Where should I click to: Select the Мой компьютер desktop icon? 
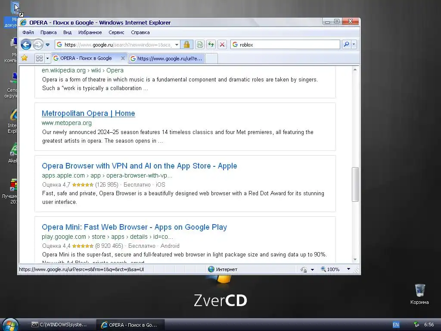click(x=12, y=49)
